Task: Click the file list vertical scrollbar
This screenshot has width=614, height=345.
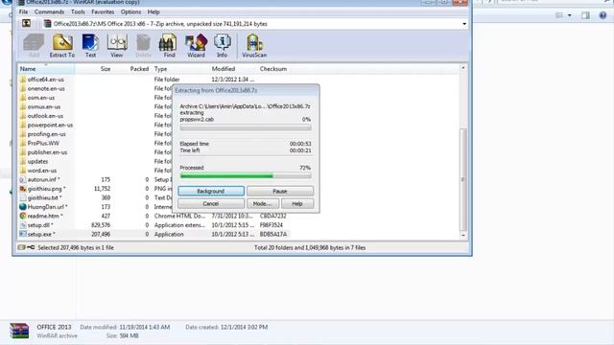Action: coord(463,179)
